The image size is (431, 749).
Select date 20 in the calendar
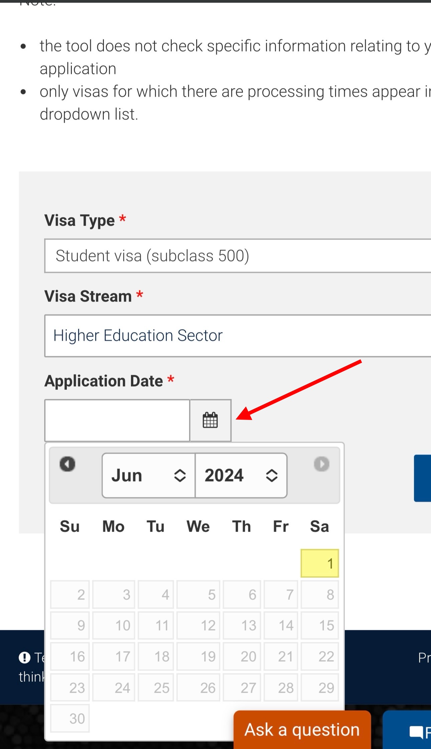[242, 657]
